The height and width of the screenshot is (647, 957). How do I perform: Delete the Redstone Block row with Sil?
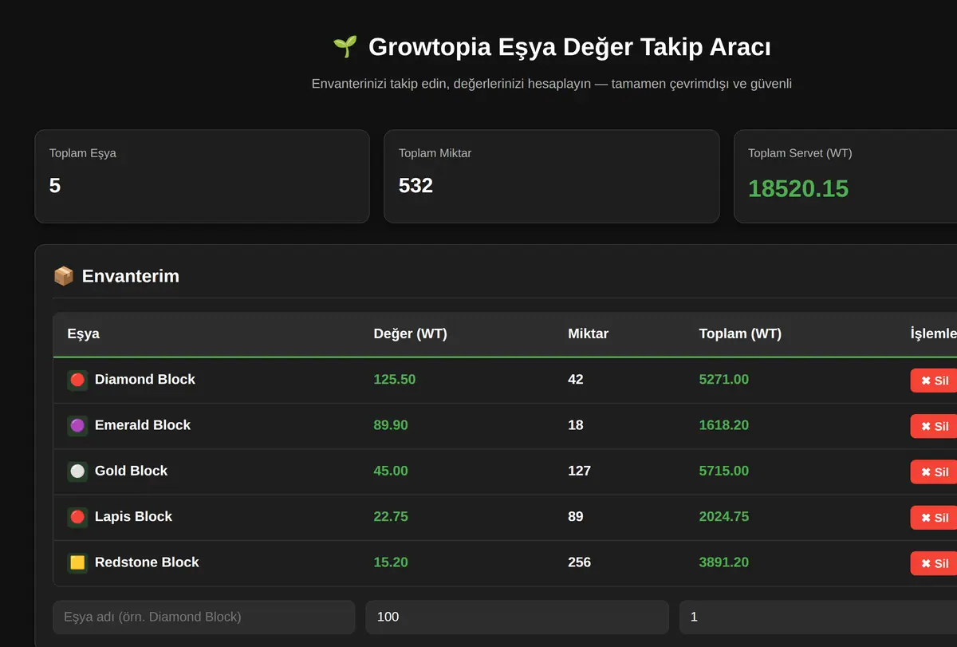click(x=934, y=563)
